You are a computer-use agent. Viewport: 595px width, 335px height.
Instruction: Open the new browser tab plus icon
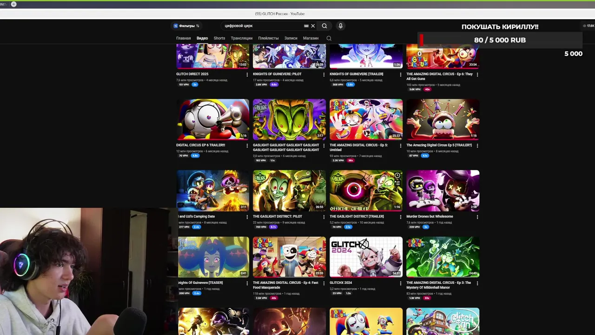coord(13,4)
